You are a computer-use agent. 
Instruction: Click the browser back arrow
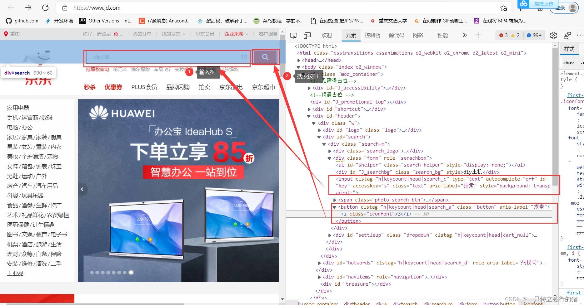tap(11, 8)
